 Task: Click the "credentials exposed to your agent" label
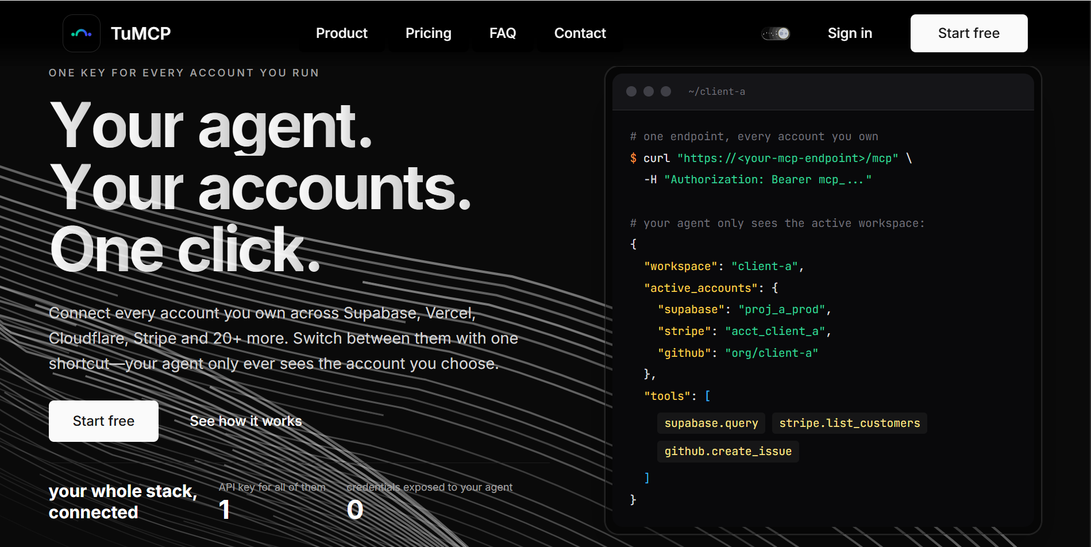pyautogui.click(x=429, y=487)
